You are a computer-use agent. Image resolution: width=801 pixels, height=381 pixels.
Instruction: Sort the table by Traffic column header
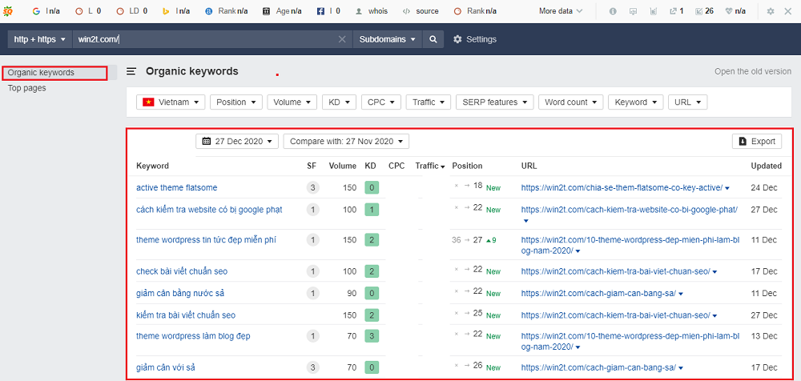pyautogui.click(x=428, y=166)
